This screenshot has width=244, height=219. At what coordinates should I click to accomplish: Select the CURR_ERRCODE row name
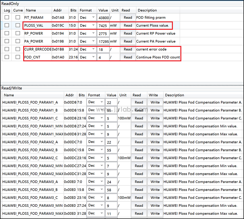tap(38, 49)
